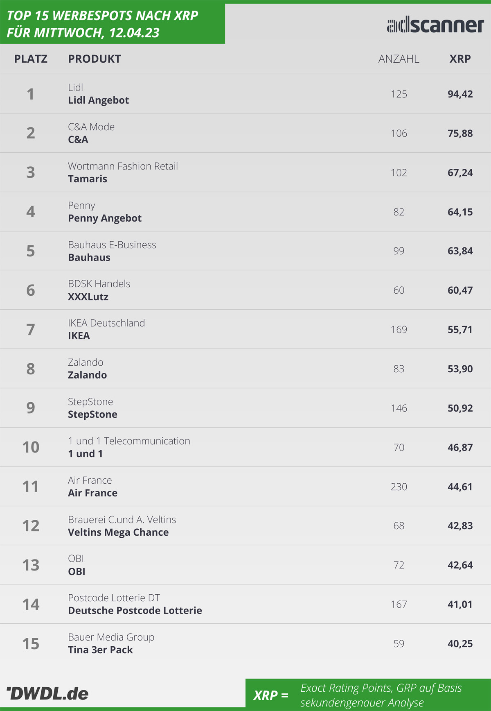491x711 pixels.
Task: Select the Bauhaus product name
Action: (x=89, y=258)
